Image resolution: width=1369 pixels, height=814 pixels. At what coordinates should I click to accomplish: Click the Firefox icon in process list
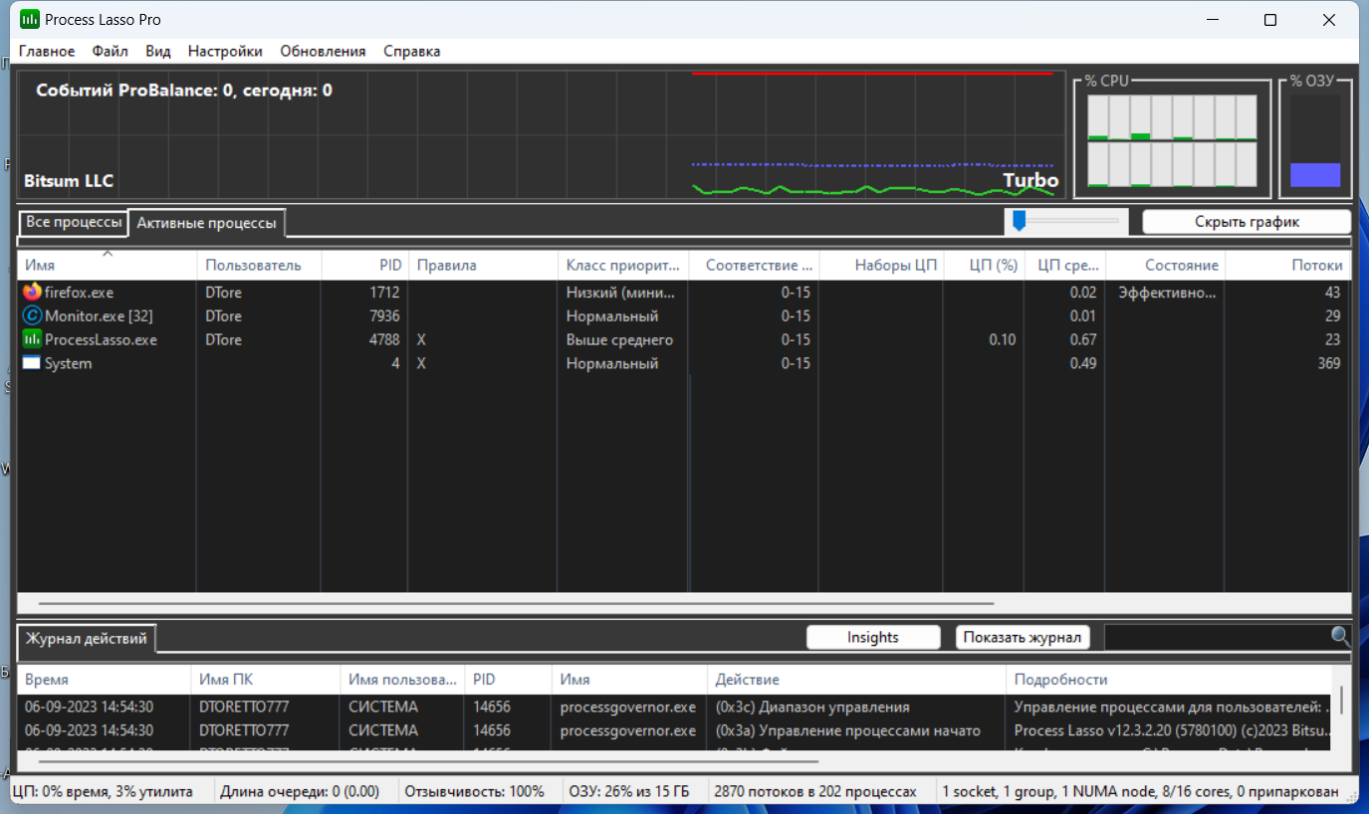(32, 293)
